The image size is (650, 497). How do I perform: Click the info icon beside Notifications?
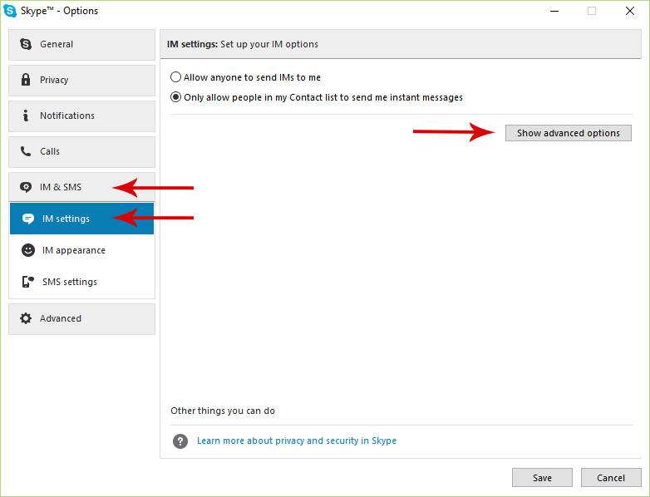26,116
